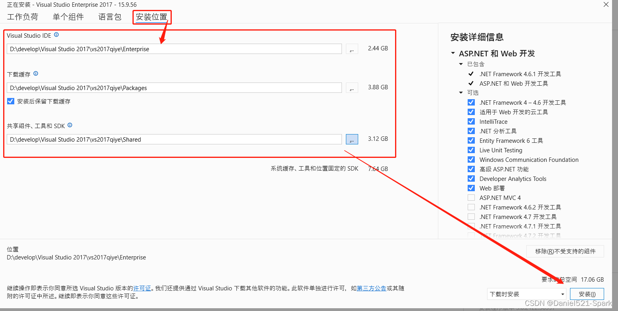Uncheck Windows Communication Foundation

pyautogui.click(x=471, y=159)
